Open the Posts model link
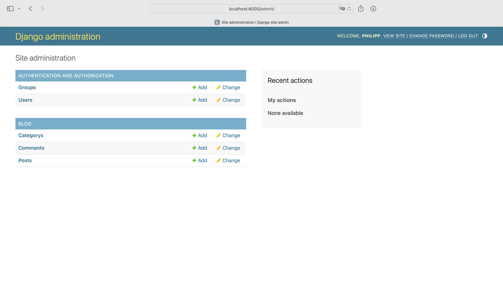503x283 pixels. [25, 161]
